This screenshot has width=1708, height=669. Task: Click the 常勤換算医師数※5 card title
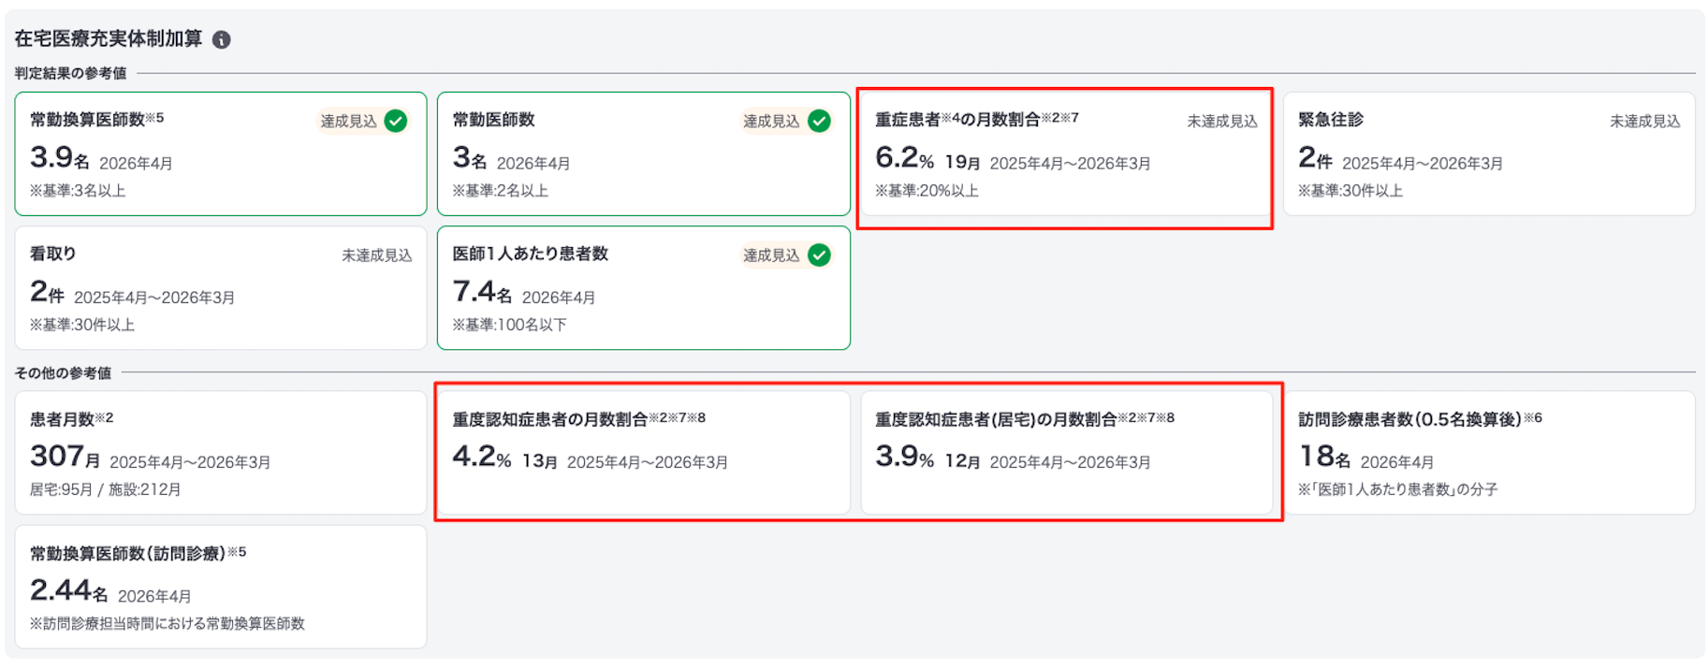[96, 119]
